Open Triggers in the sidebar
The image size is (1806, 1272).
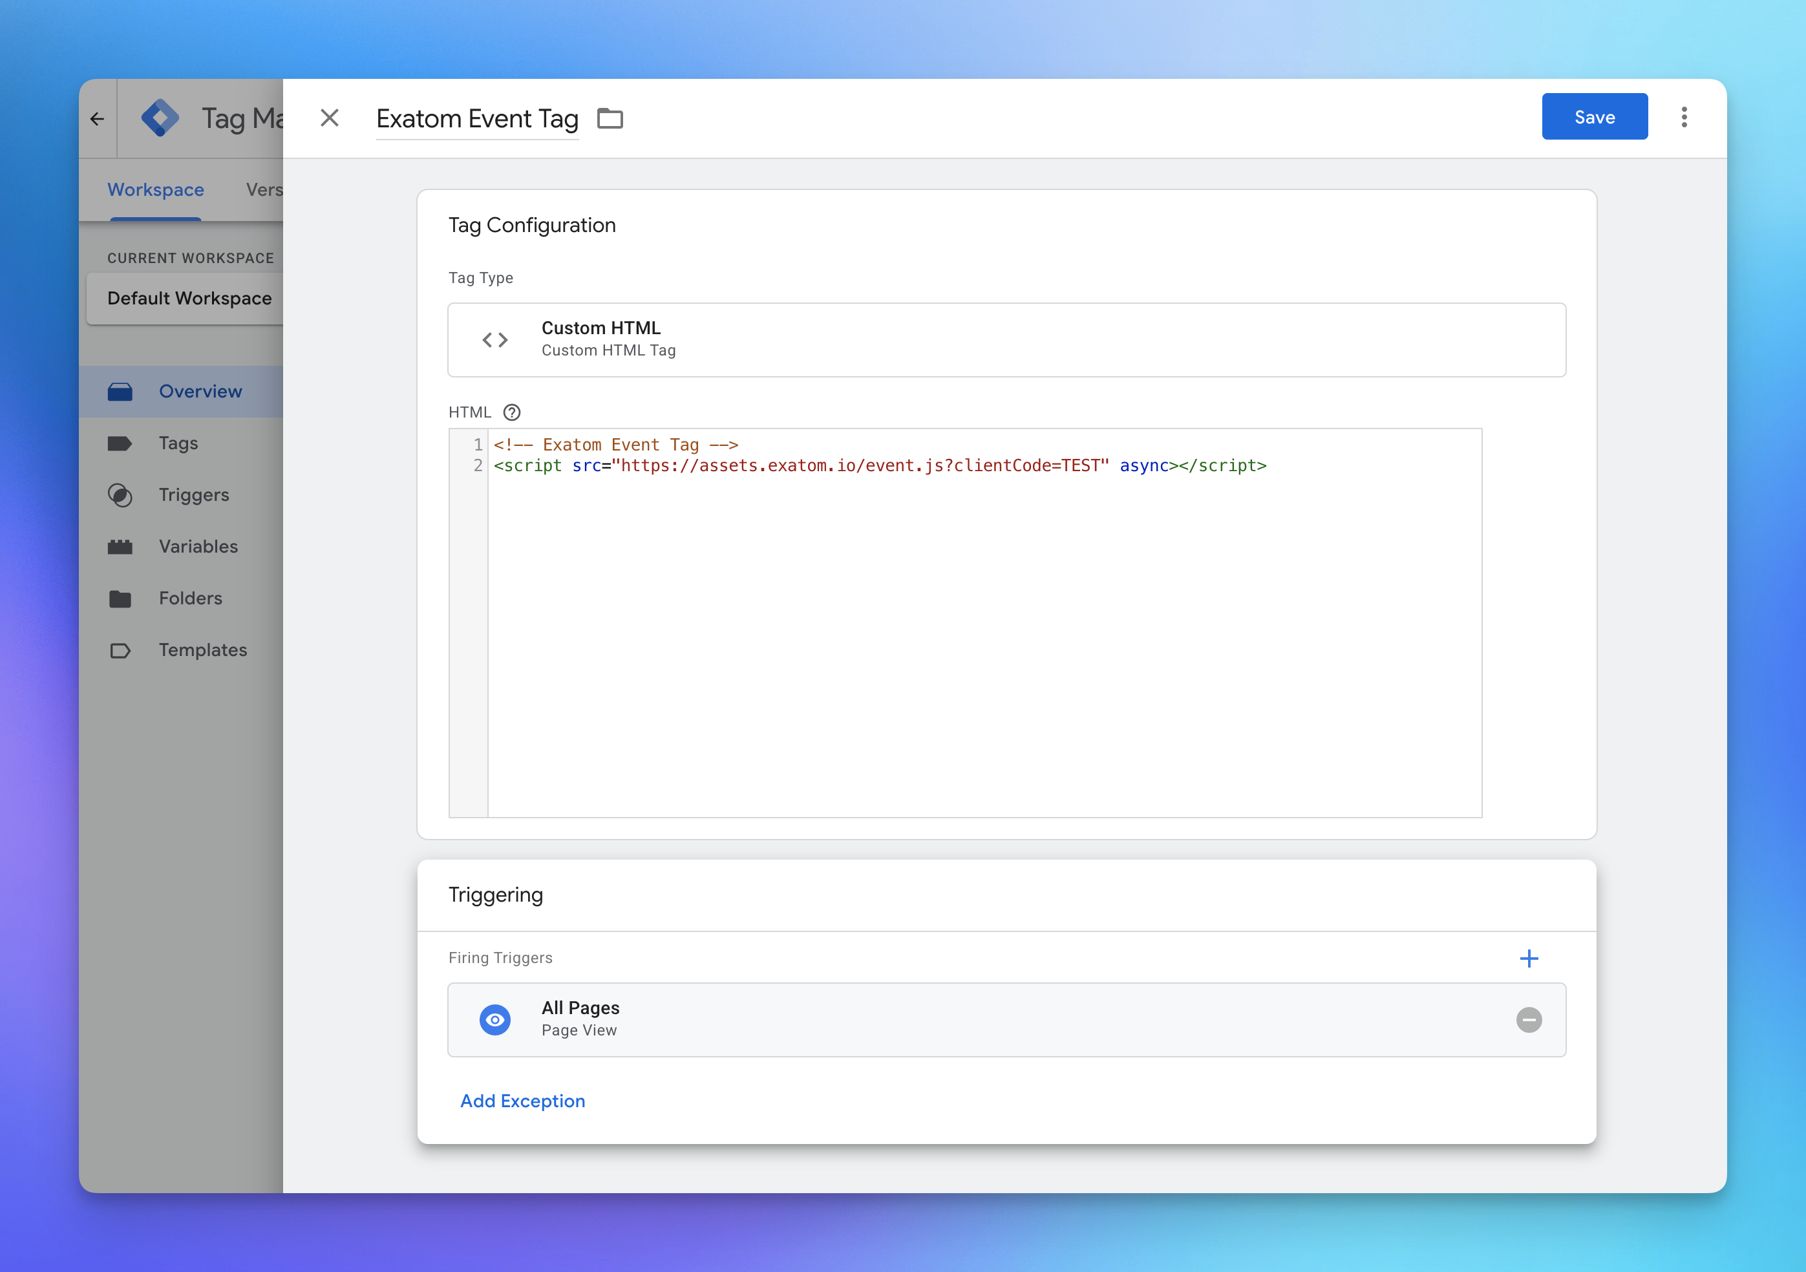pos(181,495)
